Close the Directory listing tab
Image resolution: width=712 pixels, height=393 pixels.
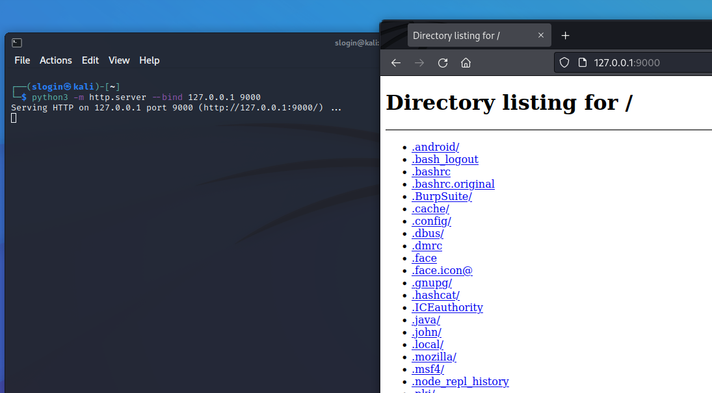pos(541,35)
